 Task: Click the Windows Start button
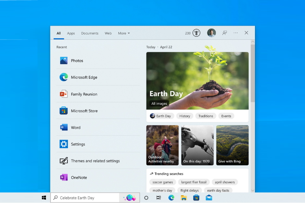[44, 198]
